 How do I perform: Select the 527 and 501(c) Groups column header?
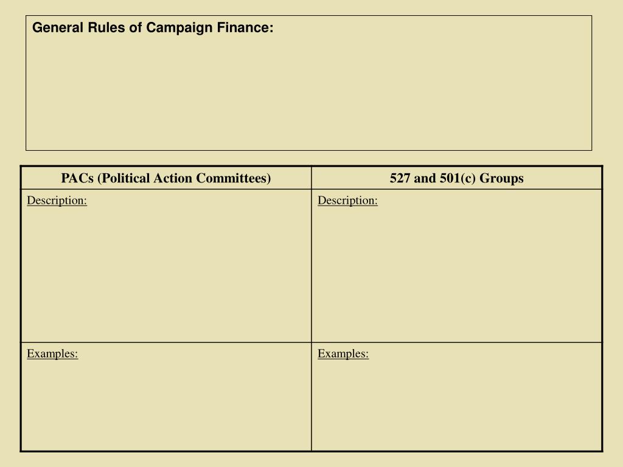457,178
